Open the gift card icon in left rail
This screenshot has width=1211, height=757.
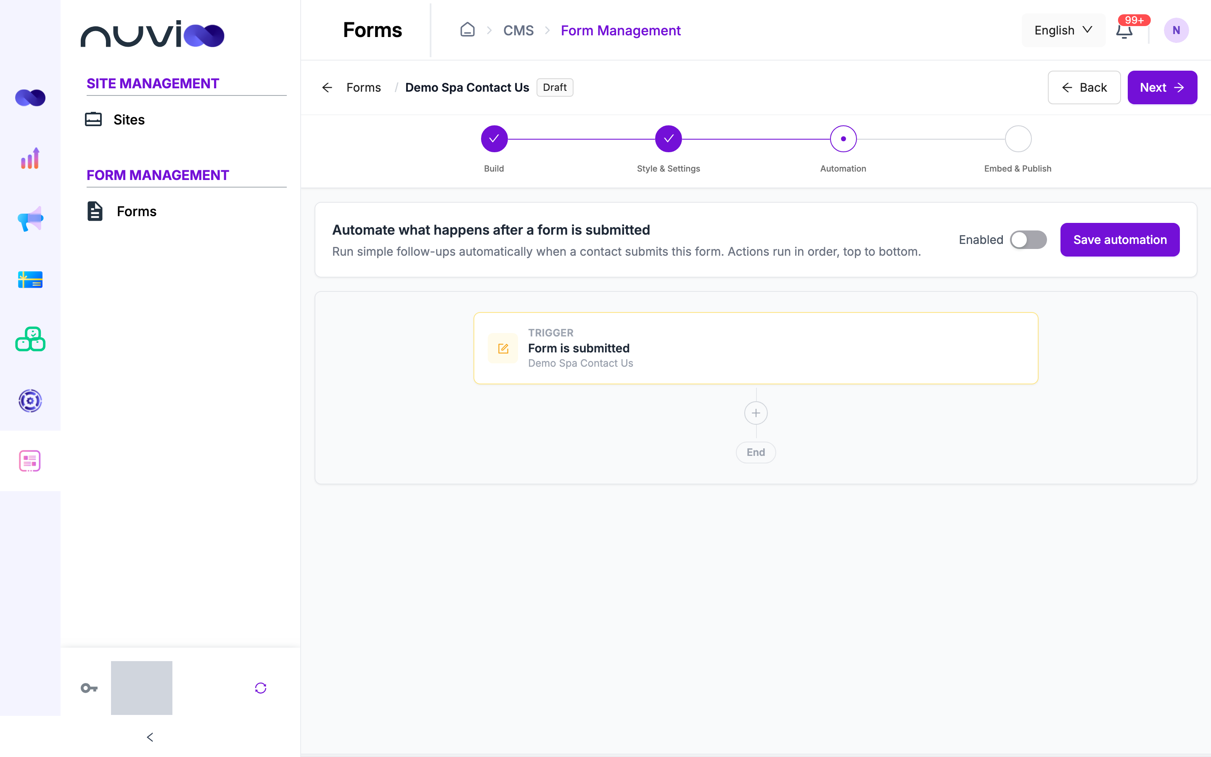[x=30, y=279]
